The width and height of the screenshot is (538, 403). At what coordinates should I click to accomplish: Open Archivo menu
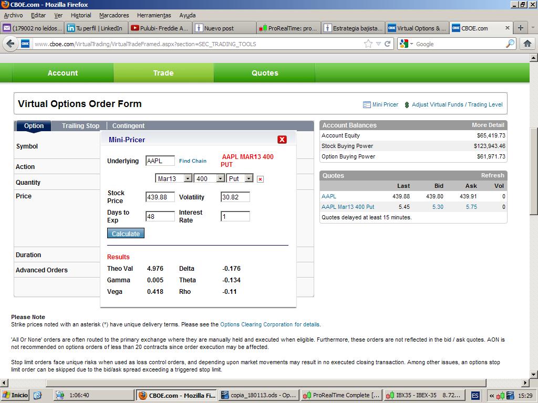pos(13,15)
